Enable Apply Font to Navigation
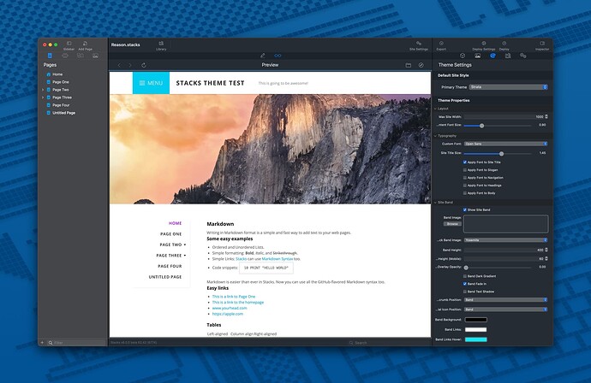This screenshot has width=591, height=383. (465, 178)
